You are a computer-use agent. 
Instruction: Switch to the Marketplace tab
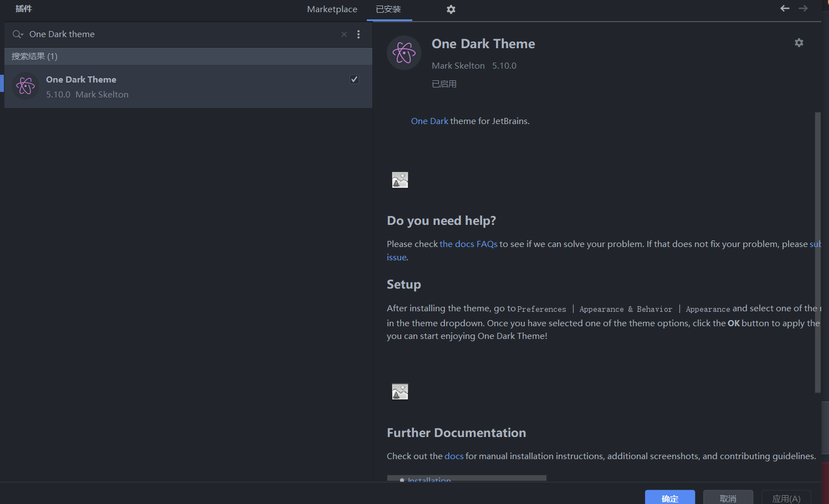click(x=332, y=9)
